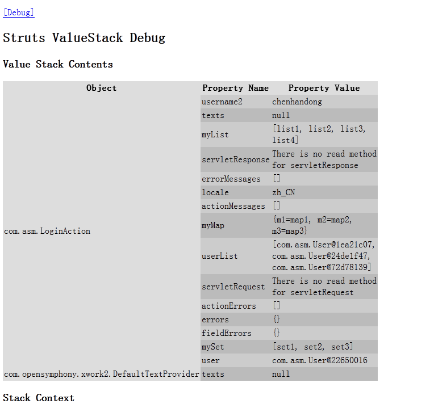Click the Stack Context heading
434x408 pixels.
[39, 398]
